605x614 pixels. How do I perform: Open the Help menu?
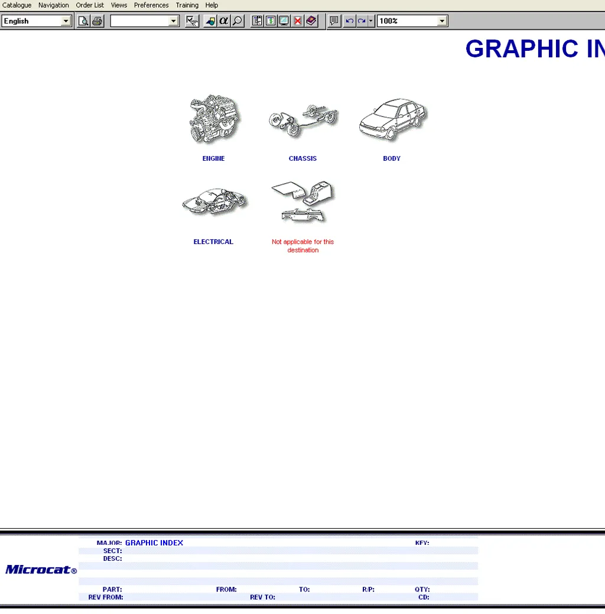(x=212, y=5)
